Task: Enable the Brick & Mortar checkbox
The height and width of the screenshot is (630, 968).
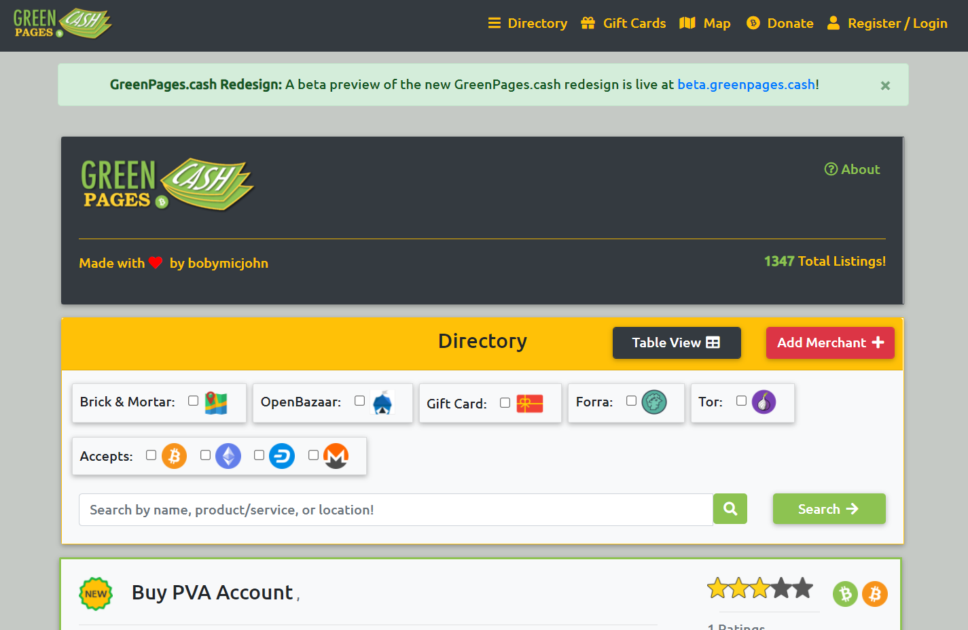Action: tap(193, 401)
